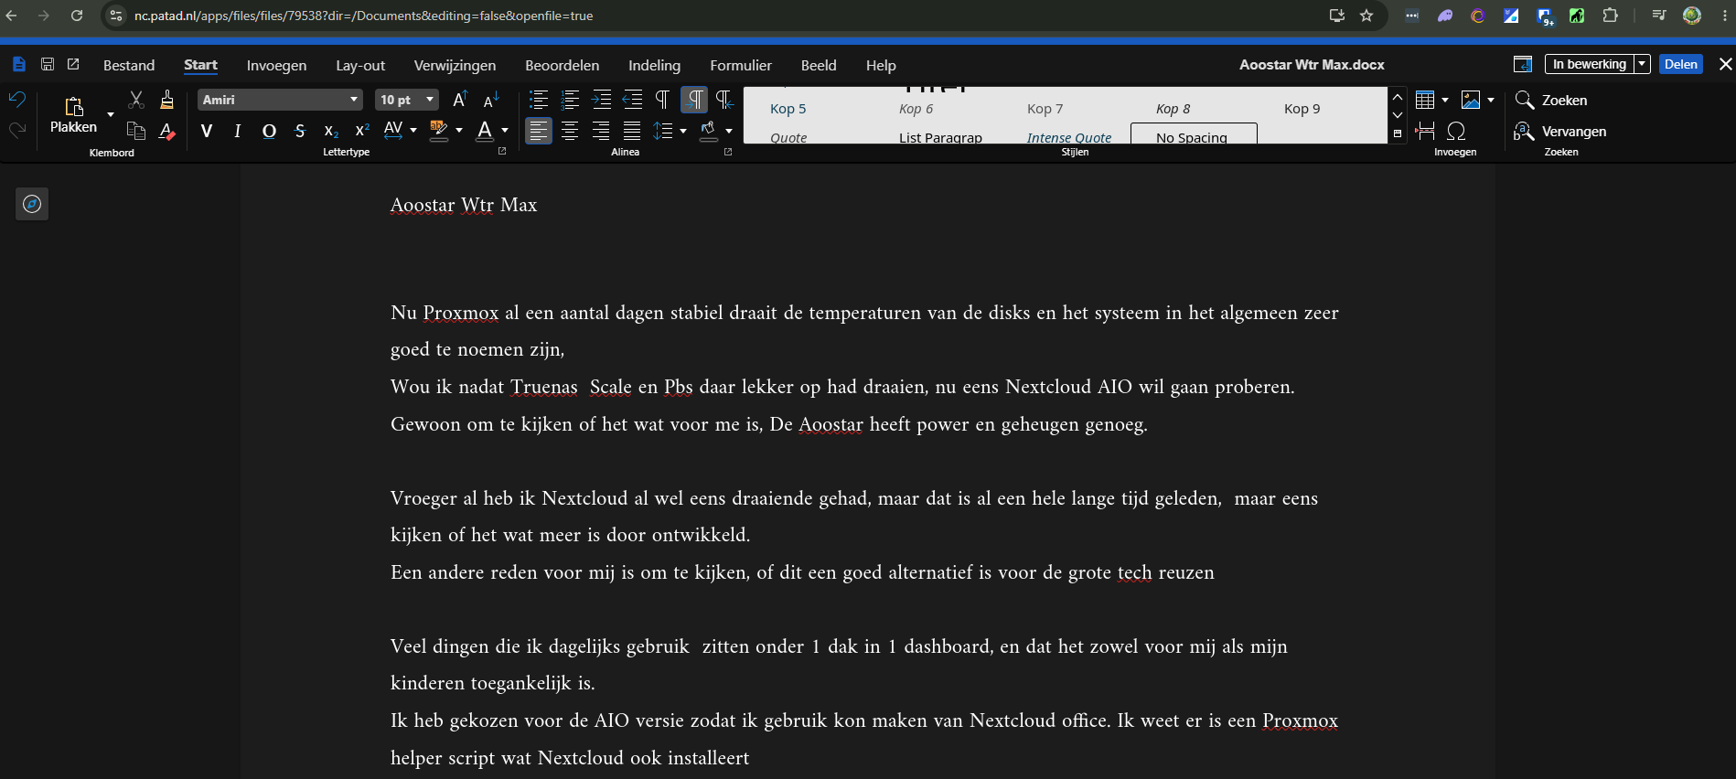Expand the full styles gallery list
Viewport: 1736px width, 779px height.
(1398, 133)
